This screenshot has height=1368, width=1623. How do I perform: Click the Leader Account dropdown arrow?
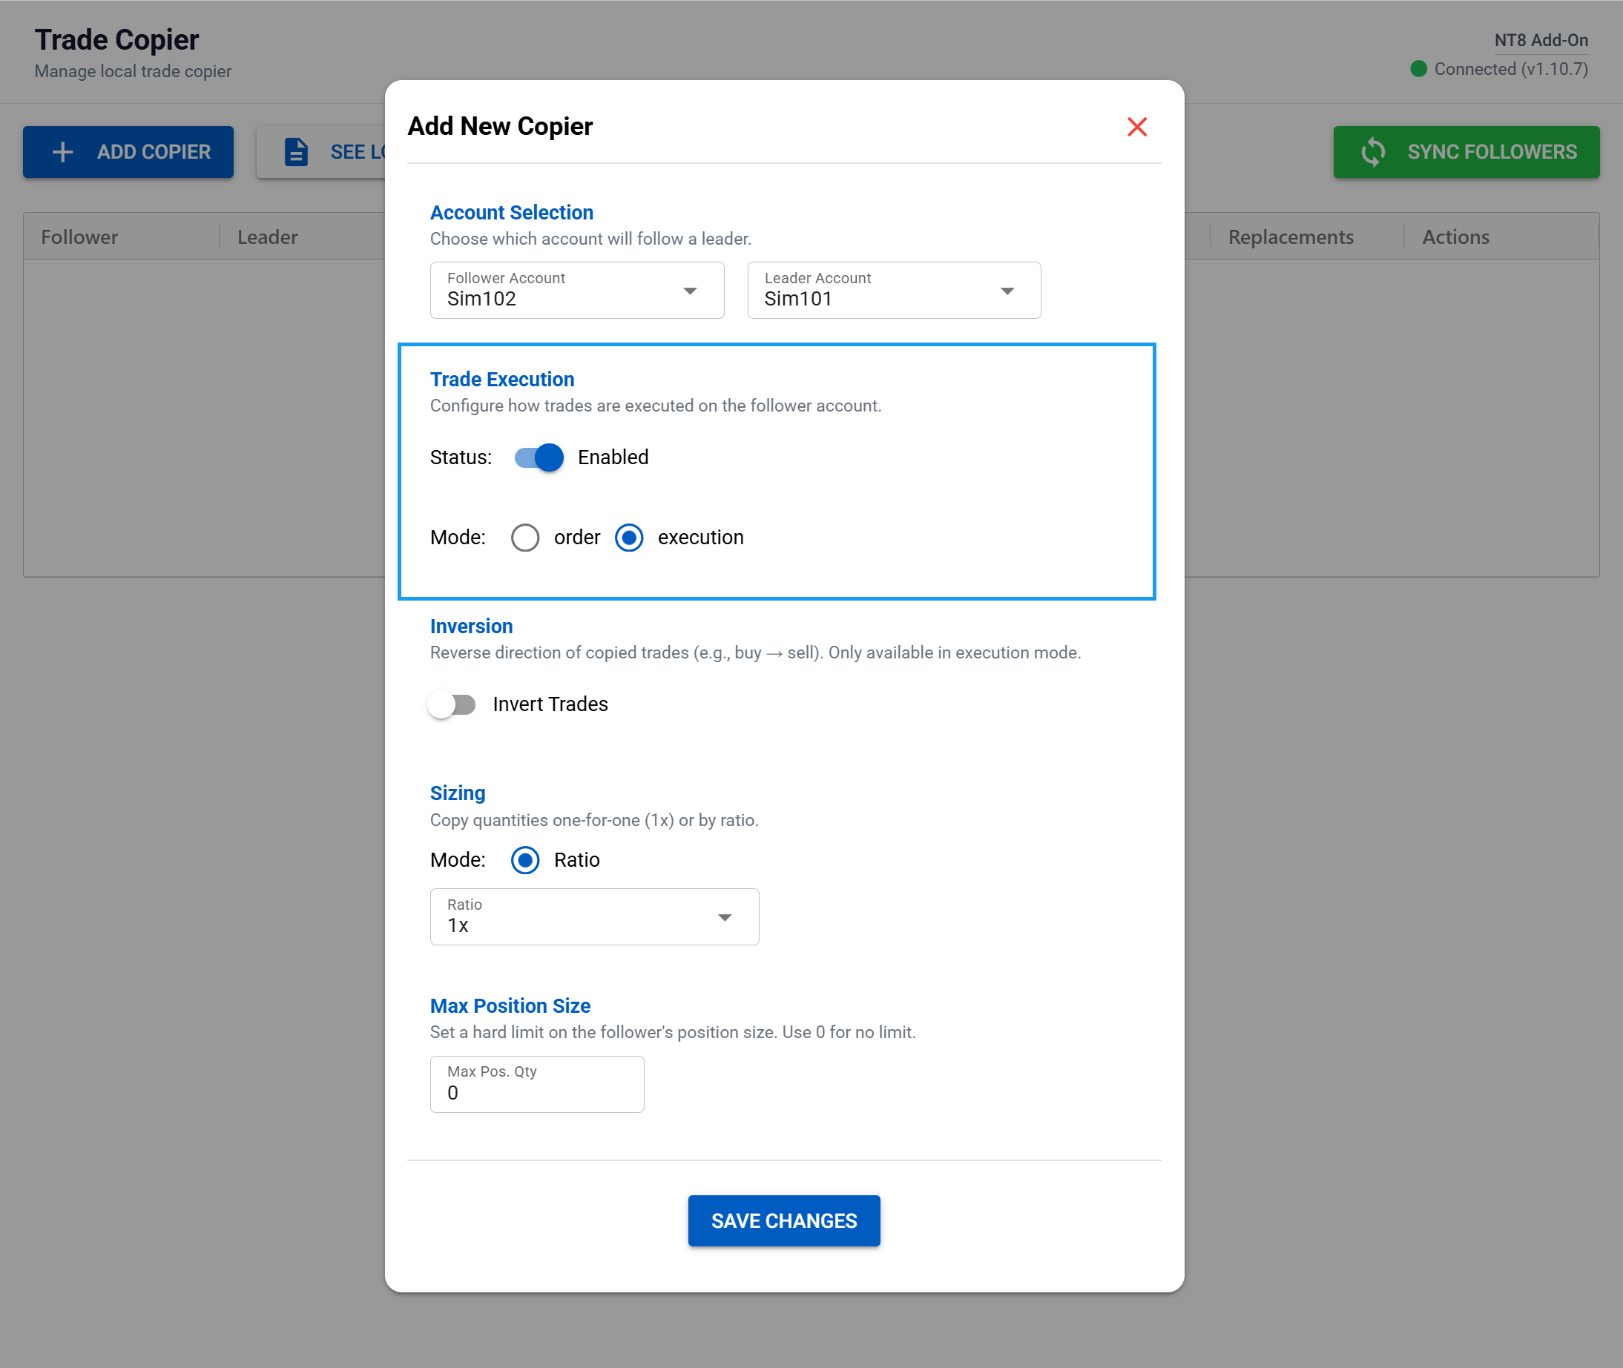coord(1007,291)
